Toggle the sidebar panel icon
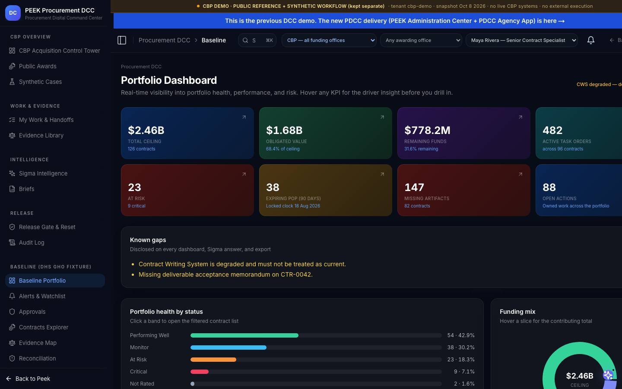The width and height of the screenshot is (622, 389). pos(122,40)
